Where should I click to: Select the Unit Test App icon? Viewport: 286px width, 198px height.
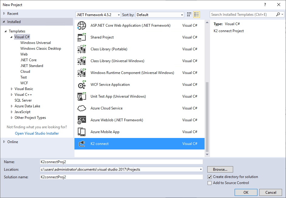(x=81, y=96)
